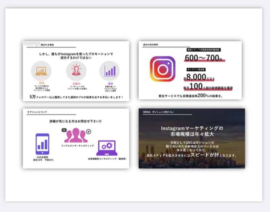The width and height of the screenshot is (270, 212).
Task: Click the Instagramマーケティングの heading
Action: (192, 128)
